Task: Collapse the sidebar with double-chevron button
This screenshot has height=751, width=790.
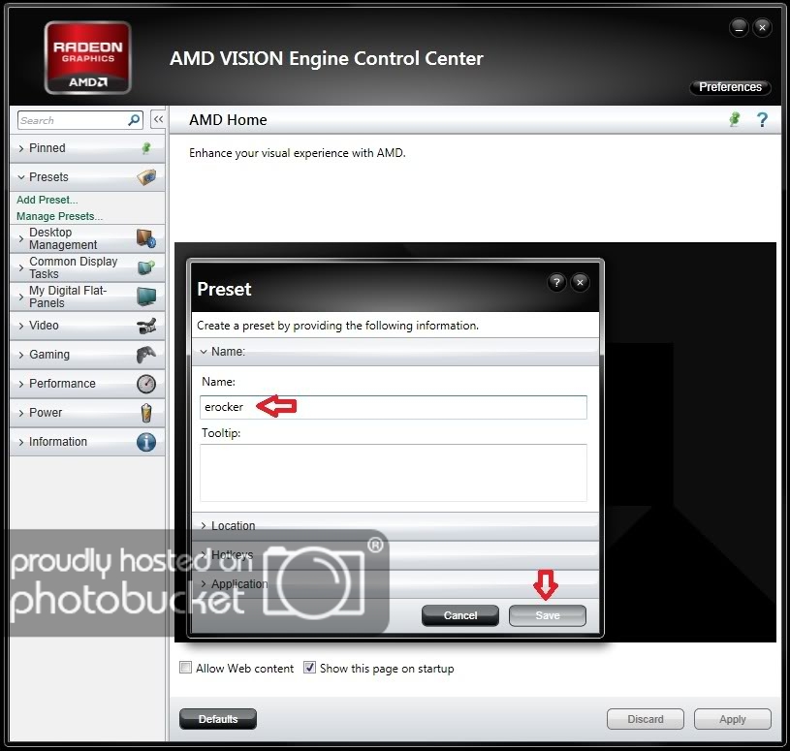Action: tap(158, 119)
